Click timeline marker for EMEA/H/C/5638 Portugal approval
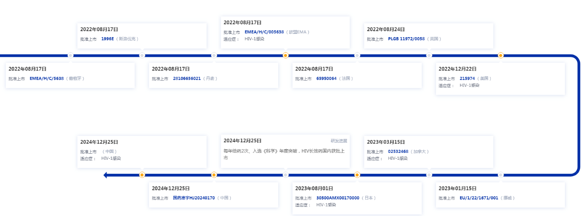 [x=70, y=55]
